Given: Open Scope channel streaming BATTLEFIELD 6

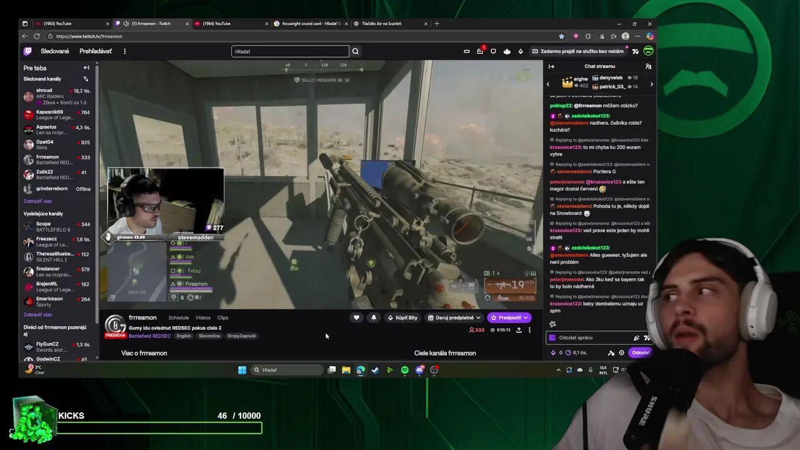Looking at the screenshot, I should (x=59, y=227).
